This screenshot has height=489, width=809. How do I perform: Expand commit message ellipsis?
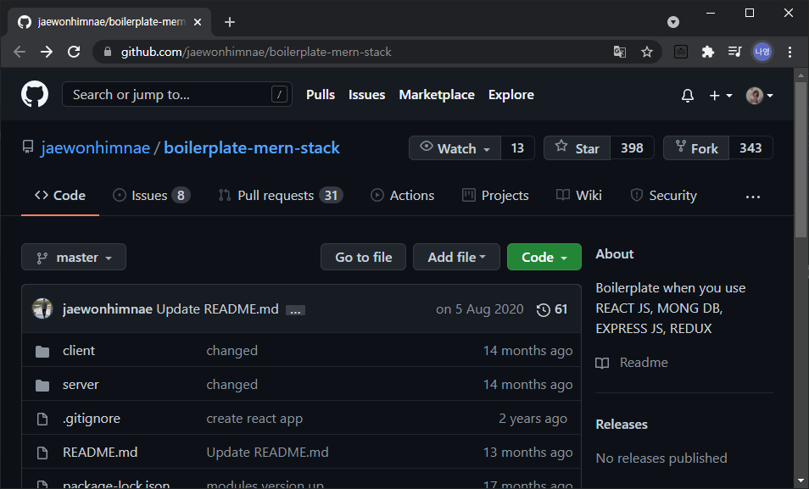[x=296, y=310]
